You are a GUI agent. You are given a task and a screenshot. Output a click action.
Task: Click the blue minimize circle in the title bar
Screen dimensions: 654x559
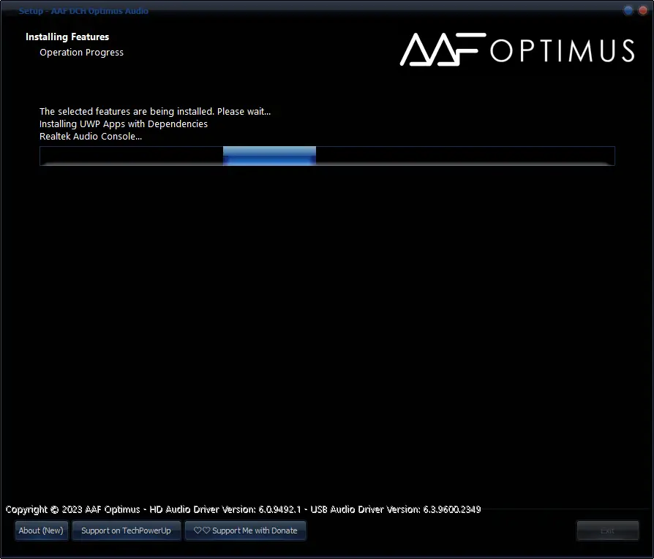[x=627, y=9]
